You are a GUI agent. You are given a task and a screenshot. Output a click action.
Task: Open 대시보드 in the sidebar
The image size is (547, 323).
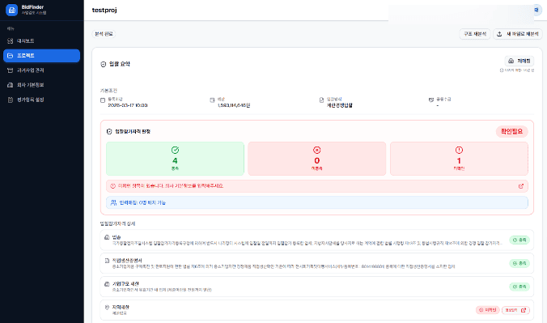coord(41,40)
